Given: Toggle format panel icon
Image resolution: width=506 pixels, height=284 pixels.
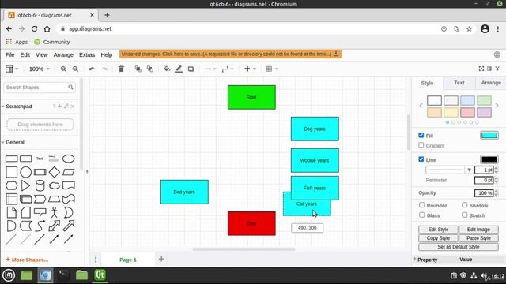Looking at the screenshot, I should [489, 69].
